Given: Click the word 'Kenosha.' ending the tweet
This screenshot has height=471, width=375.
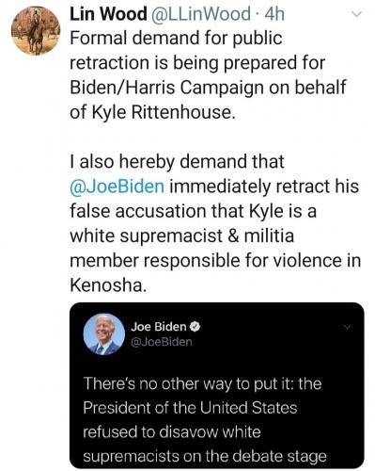Looking at the screenshot, I should (x=108, y=285).
